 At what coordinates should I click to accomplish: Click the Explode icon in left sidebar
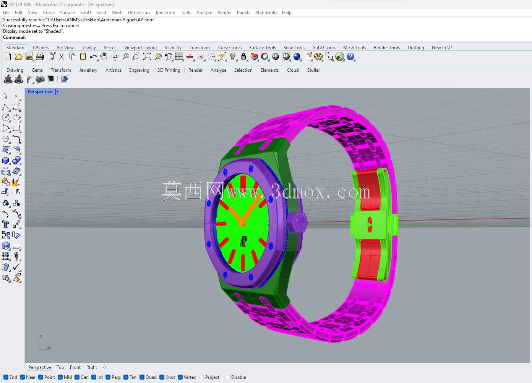tap(16, 182)
